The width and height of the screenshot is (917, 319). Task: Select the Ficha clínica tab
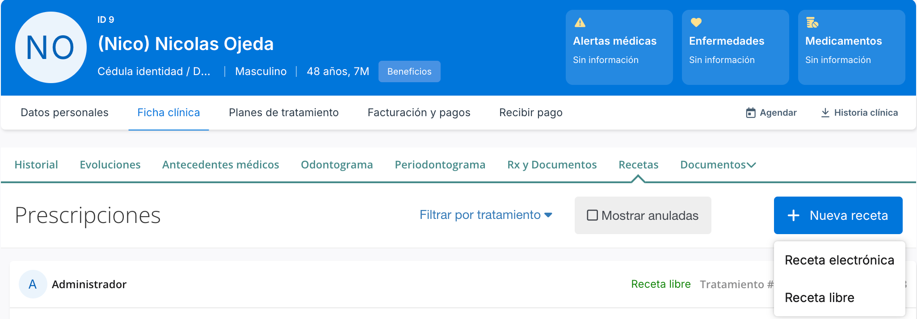pyautogui.click(x=168, y=113)
